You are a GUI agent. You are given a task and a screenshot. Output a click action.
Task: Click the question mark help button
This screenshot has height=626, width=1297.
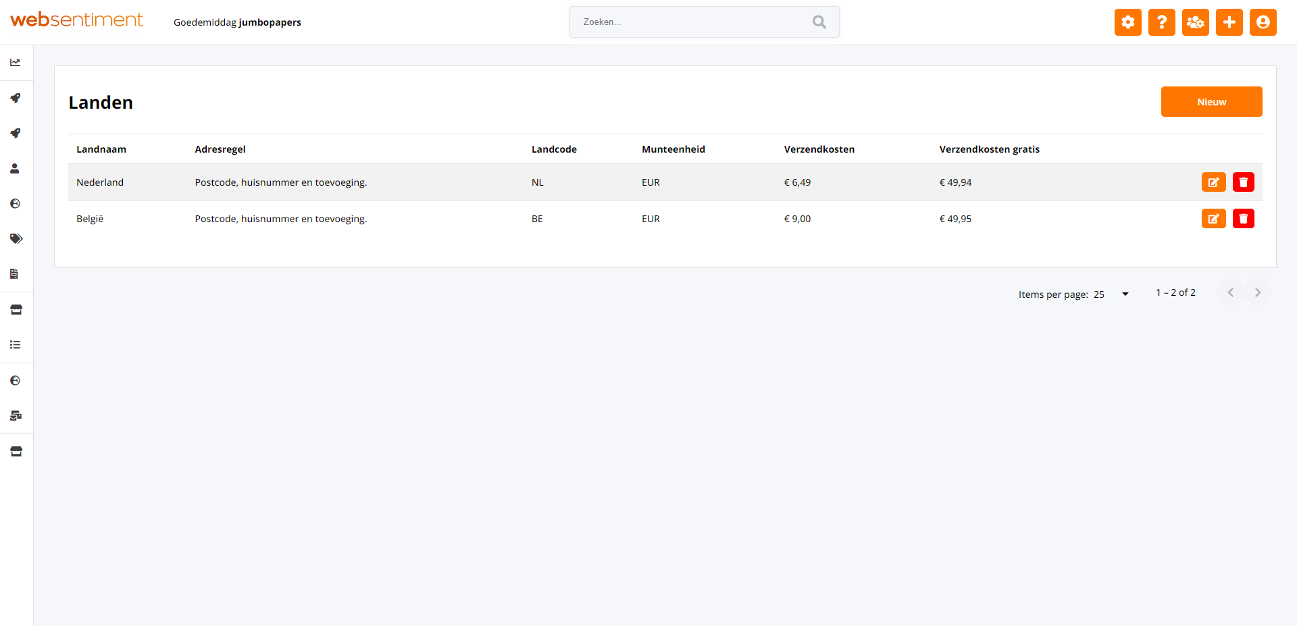[x=1161, y=22]
